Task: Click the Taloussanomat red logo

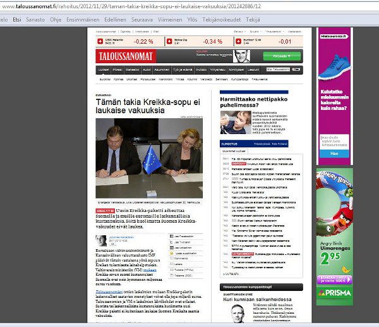Action: coord(122,56)
